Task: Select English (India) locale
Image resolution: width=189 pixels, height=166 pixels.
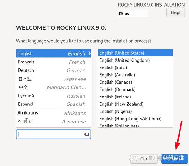Action: coord(135,68)
